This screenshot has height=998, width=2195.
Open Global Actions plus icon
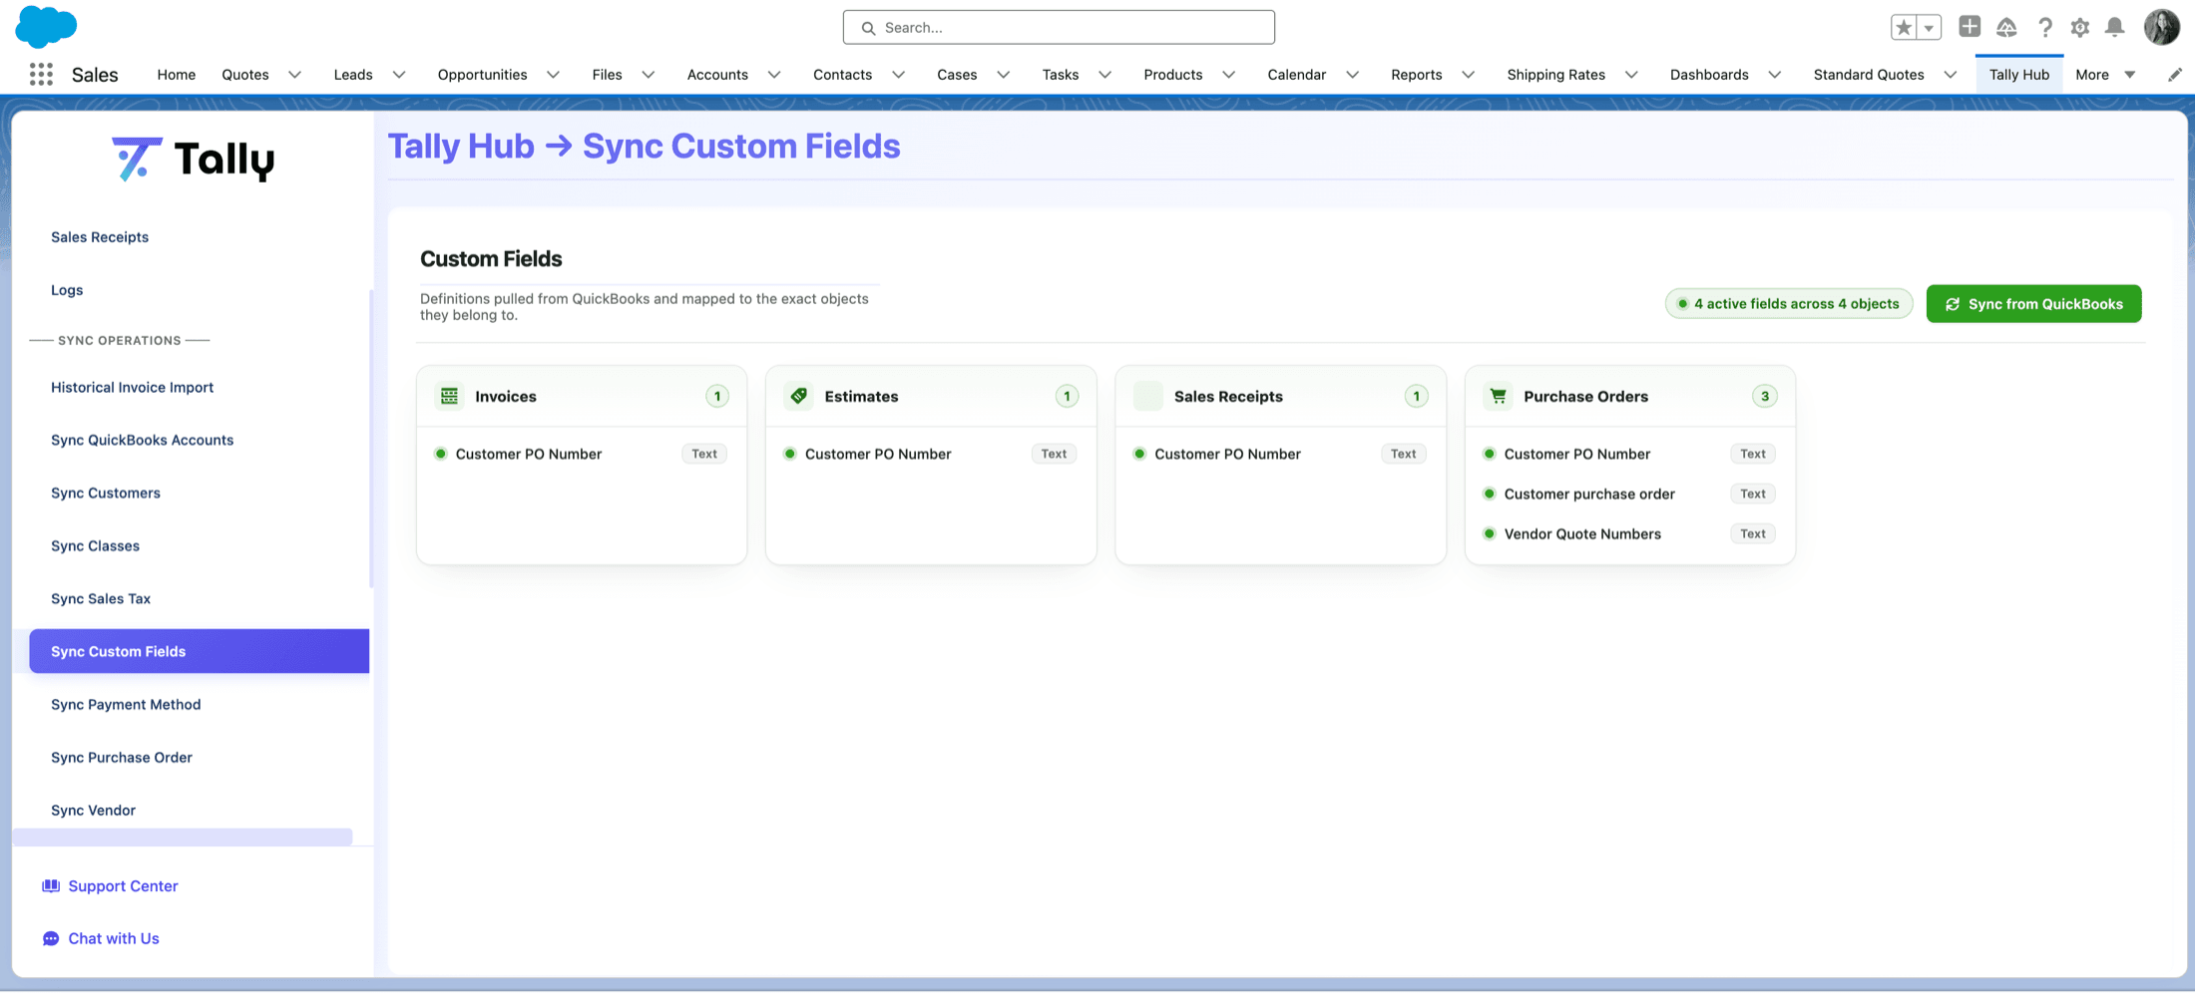(x=1970, y=27)
